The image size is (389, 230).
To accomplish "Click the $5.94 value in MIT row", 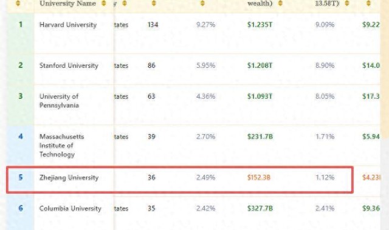I will coord(371,137).
